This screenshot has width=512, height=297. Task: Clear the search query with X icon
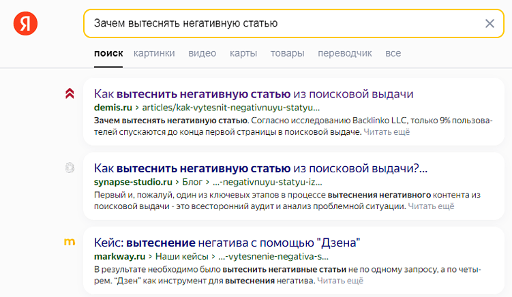pyautogui.click(x=490, y=23)
